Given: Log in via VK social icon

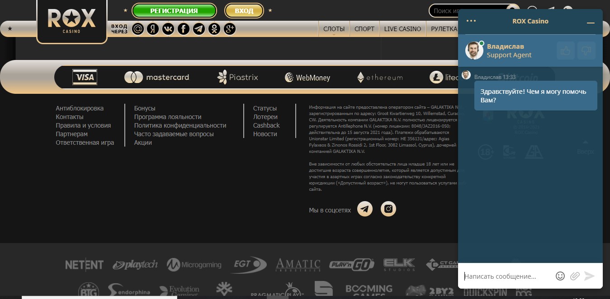Looking at the screenshot, I should [168, 29].
